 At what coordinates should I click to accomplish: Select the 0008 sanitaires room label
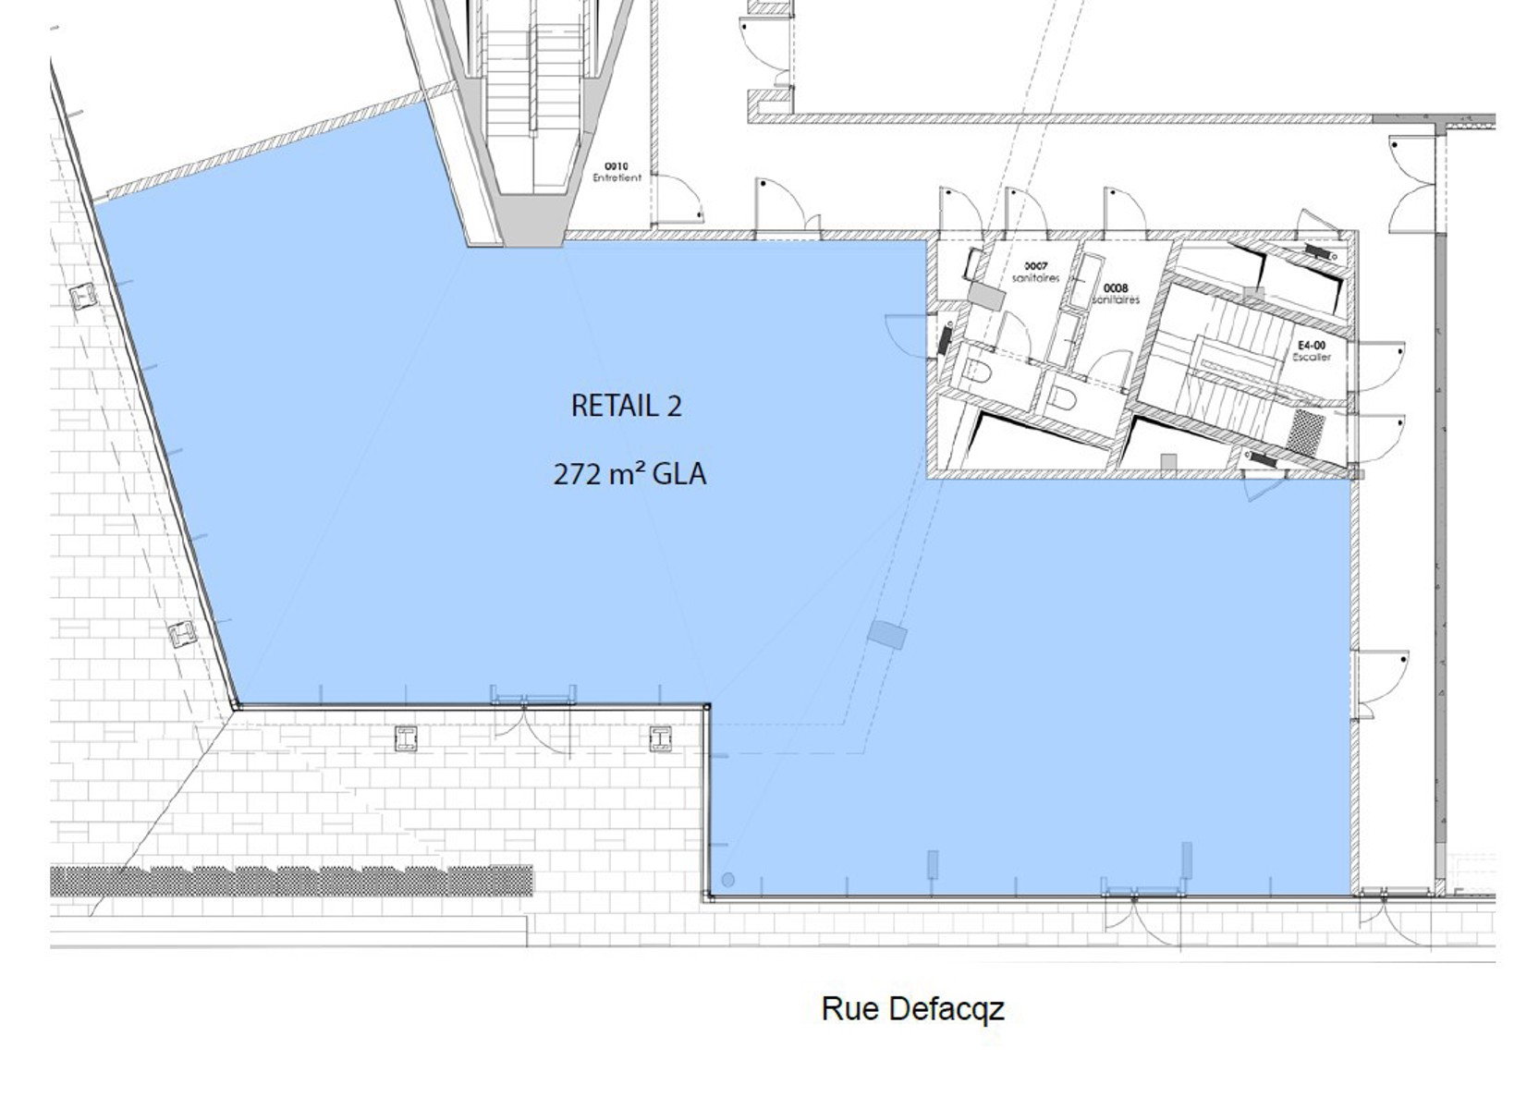1116,294
